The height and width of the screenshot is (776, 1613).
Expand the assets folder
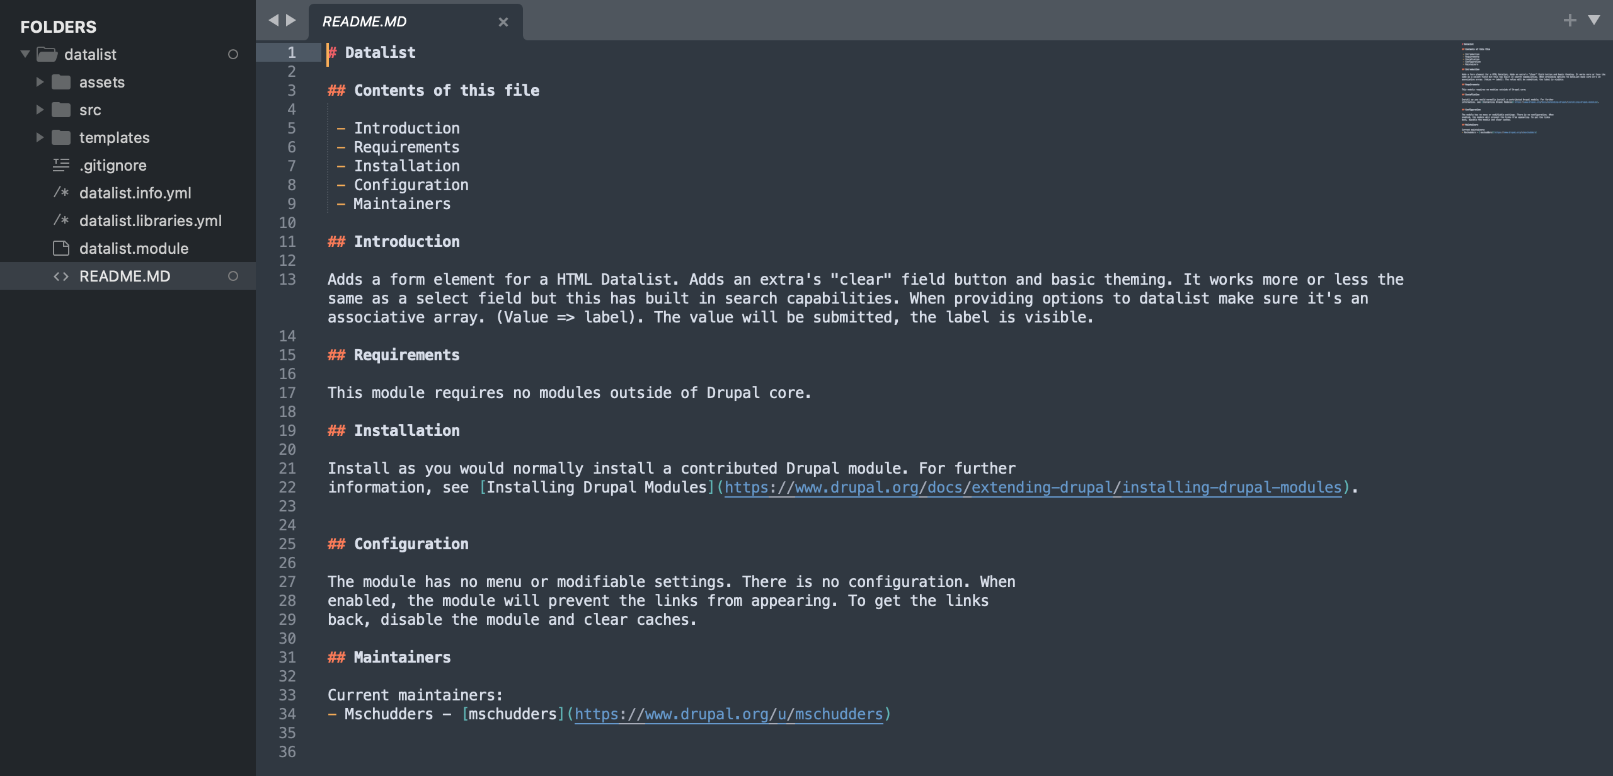click(40, 82)
